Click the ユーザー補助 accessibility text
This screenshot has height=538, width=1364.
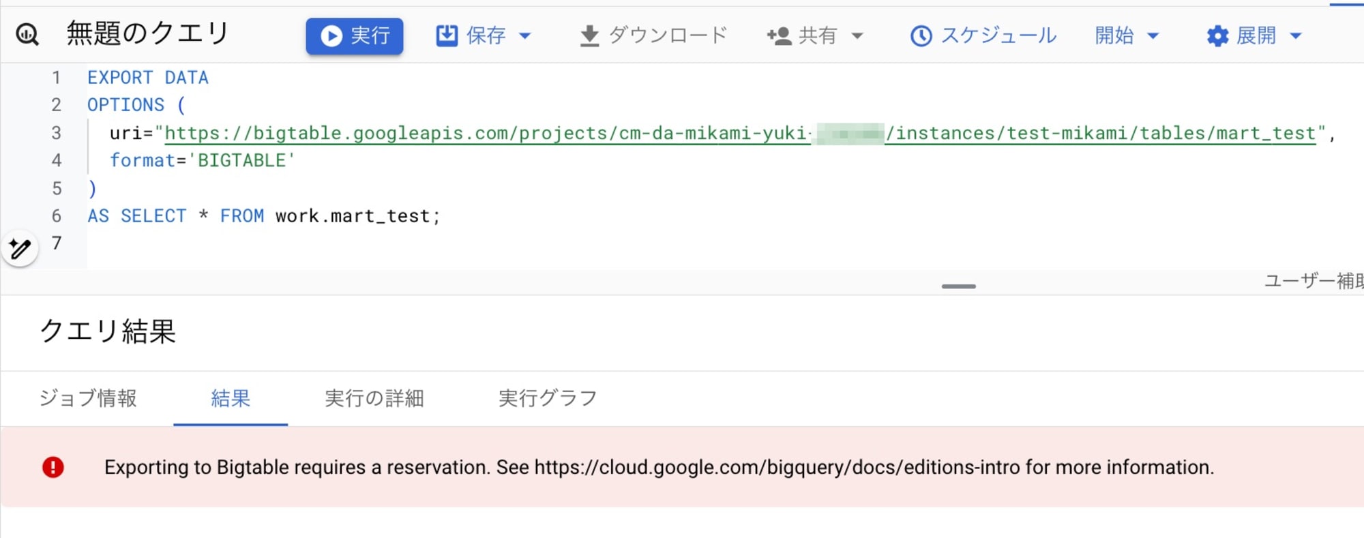(1314, 281)
